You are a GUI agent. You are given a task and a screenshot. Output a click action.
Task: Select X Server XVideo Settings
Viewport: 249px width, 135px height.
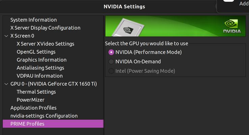(46, 44)
